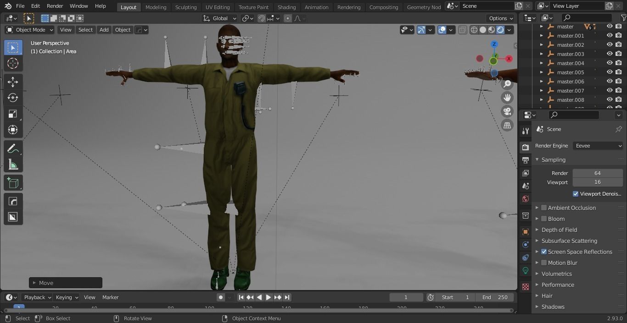Viewport: 627px width, 323px height.
Task: Click the Render samples value field
Action: click(598, 173)
